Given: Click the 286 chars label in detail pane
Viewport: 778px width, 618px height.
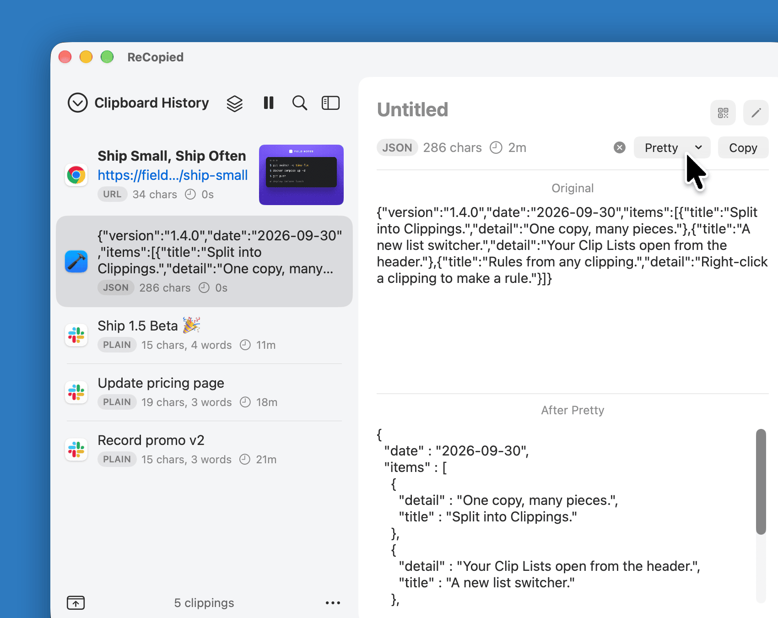Looking at the screenshot, I should pyautogui.click(x=452, y=147).
